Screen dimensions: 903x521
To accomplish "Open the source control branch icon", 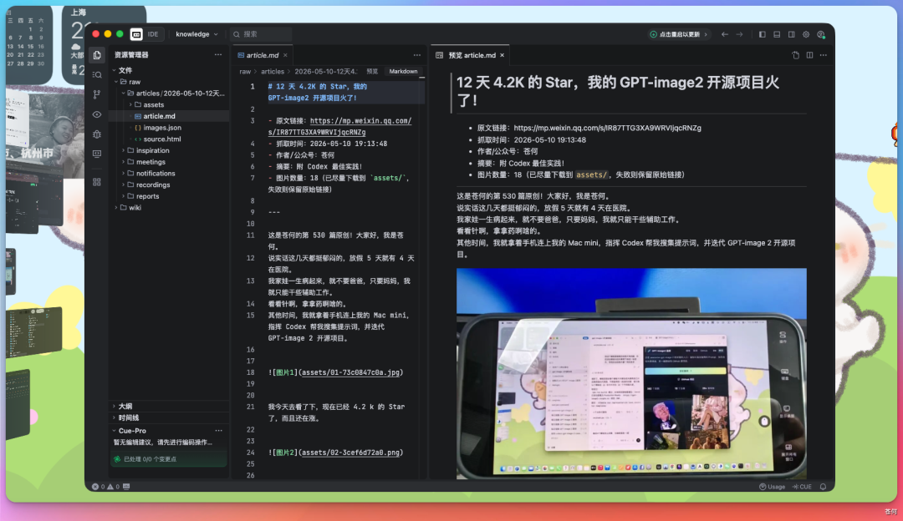I will pyautogui.click(x=97, y=94).
